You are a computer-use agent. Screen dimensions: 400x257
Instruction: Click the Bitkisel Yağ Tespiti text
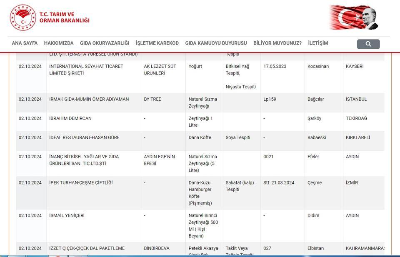tap(237, 70)
